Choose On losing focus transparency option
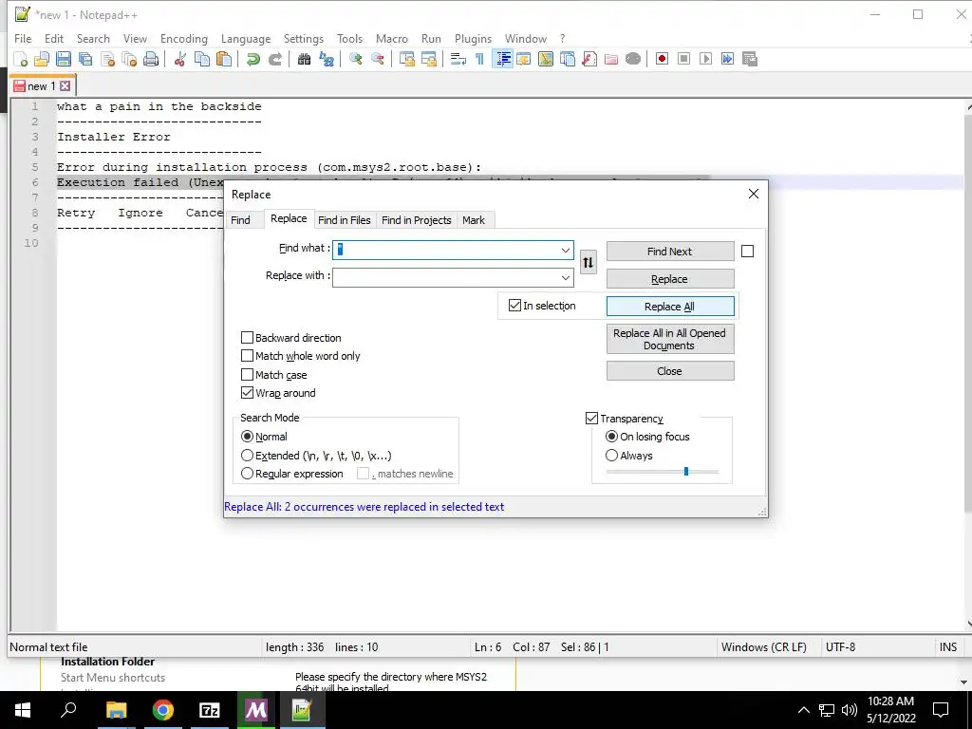This screenshot has width=972, height=729. [x=611, y=437]
